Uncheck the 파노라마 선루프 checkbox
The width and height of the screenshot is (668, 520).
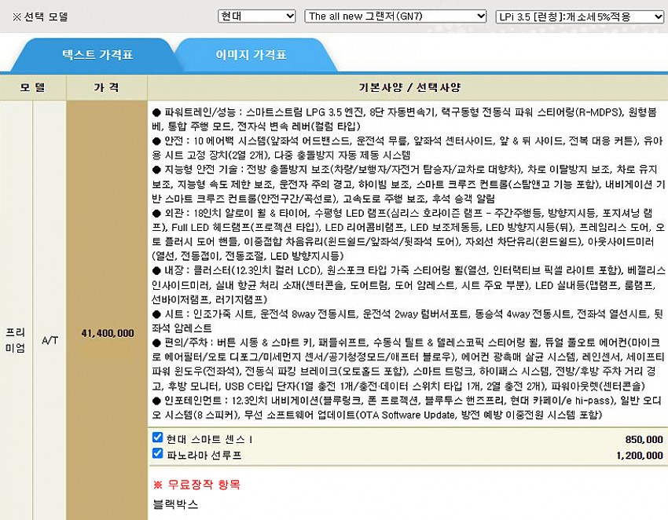[x=157, y=454]
